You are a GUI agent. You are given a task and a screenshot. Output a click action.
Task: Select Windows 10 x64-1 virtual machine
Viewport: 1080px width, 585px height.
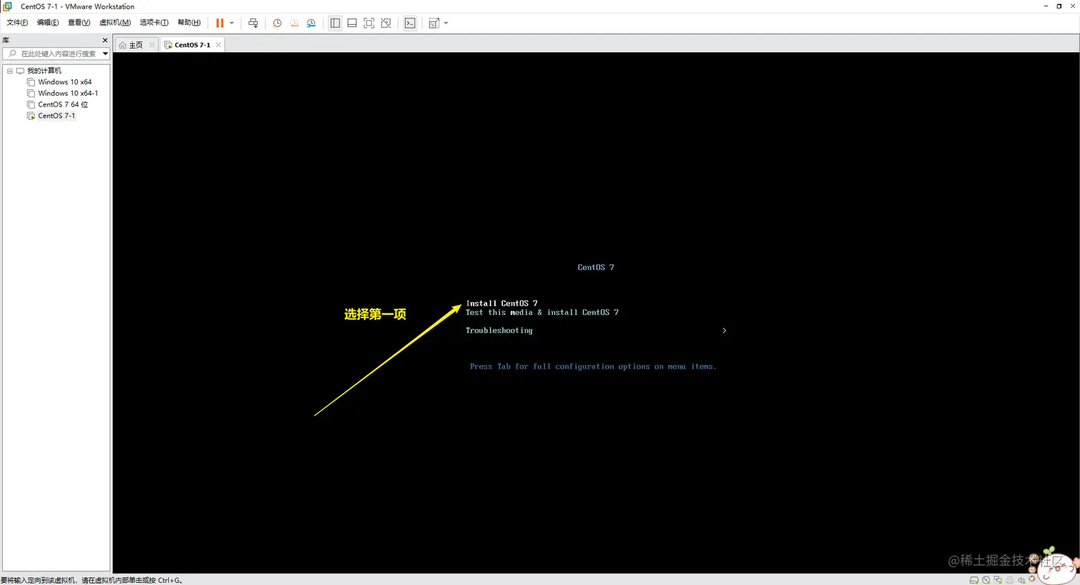(x=68, y=94)
